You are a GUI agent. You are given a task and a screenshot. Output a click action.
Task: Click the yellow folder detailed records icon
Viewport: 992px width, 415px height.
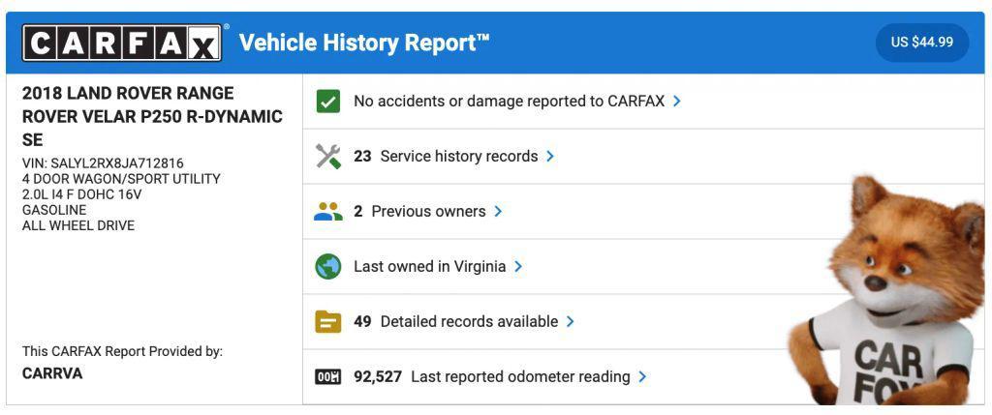click(x=328, y=321)
